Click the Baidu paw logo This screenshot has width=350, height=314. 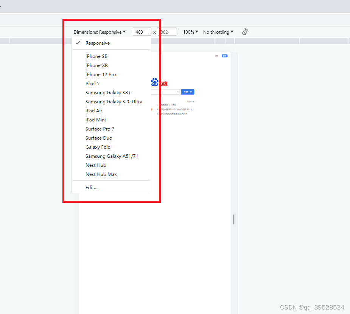point(155,82)
